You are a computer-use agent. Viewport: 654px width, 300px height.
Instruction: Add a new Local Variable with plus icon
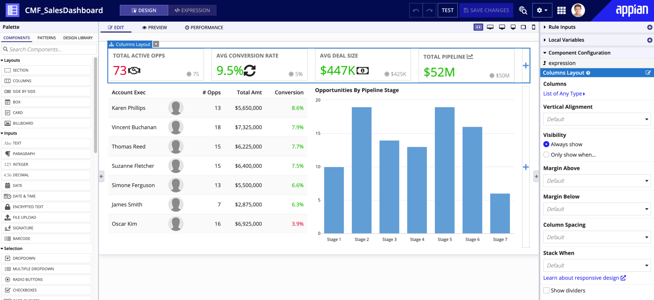pos(650,40)
